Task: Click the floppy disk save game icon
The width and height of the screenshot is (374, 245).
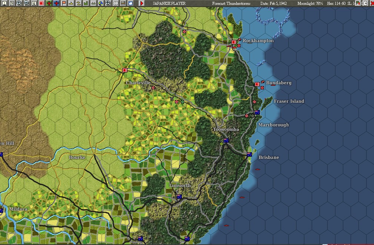Action: 4,3
